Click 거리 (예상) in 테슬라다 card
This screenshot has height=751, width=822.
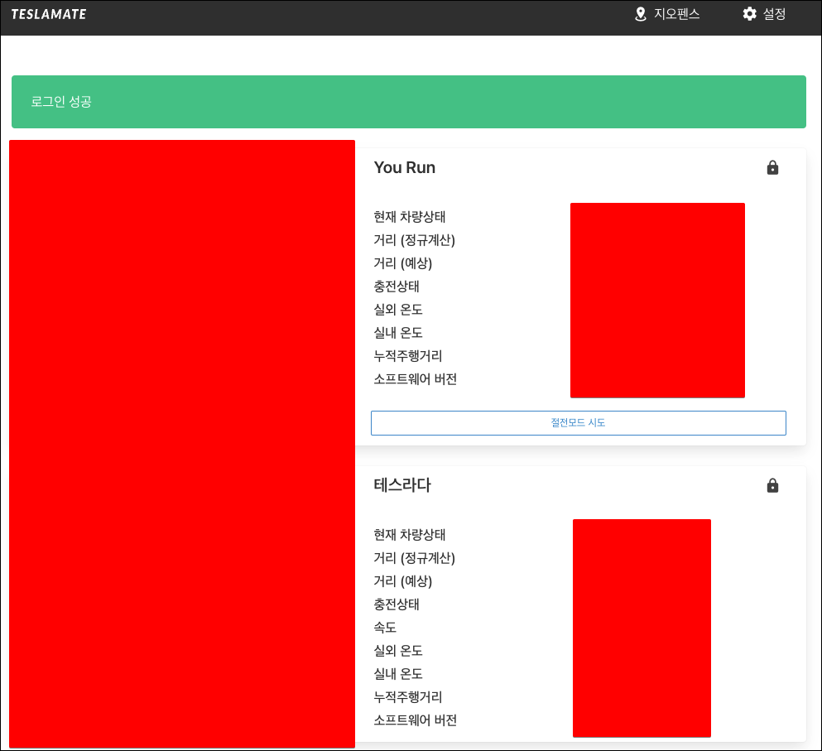[x=402, y=581]
